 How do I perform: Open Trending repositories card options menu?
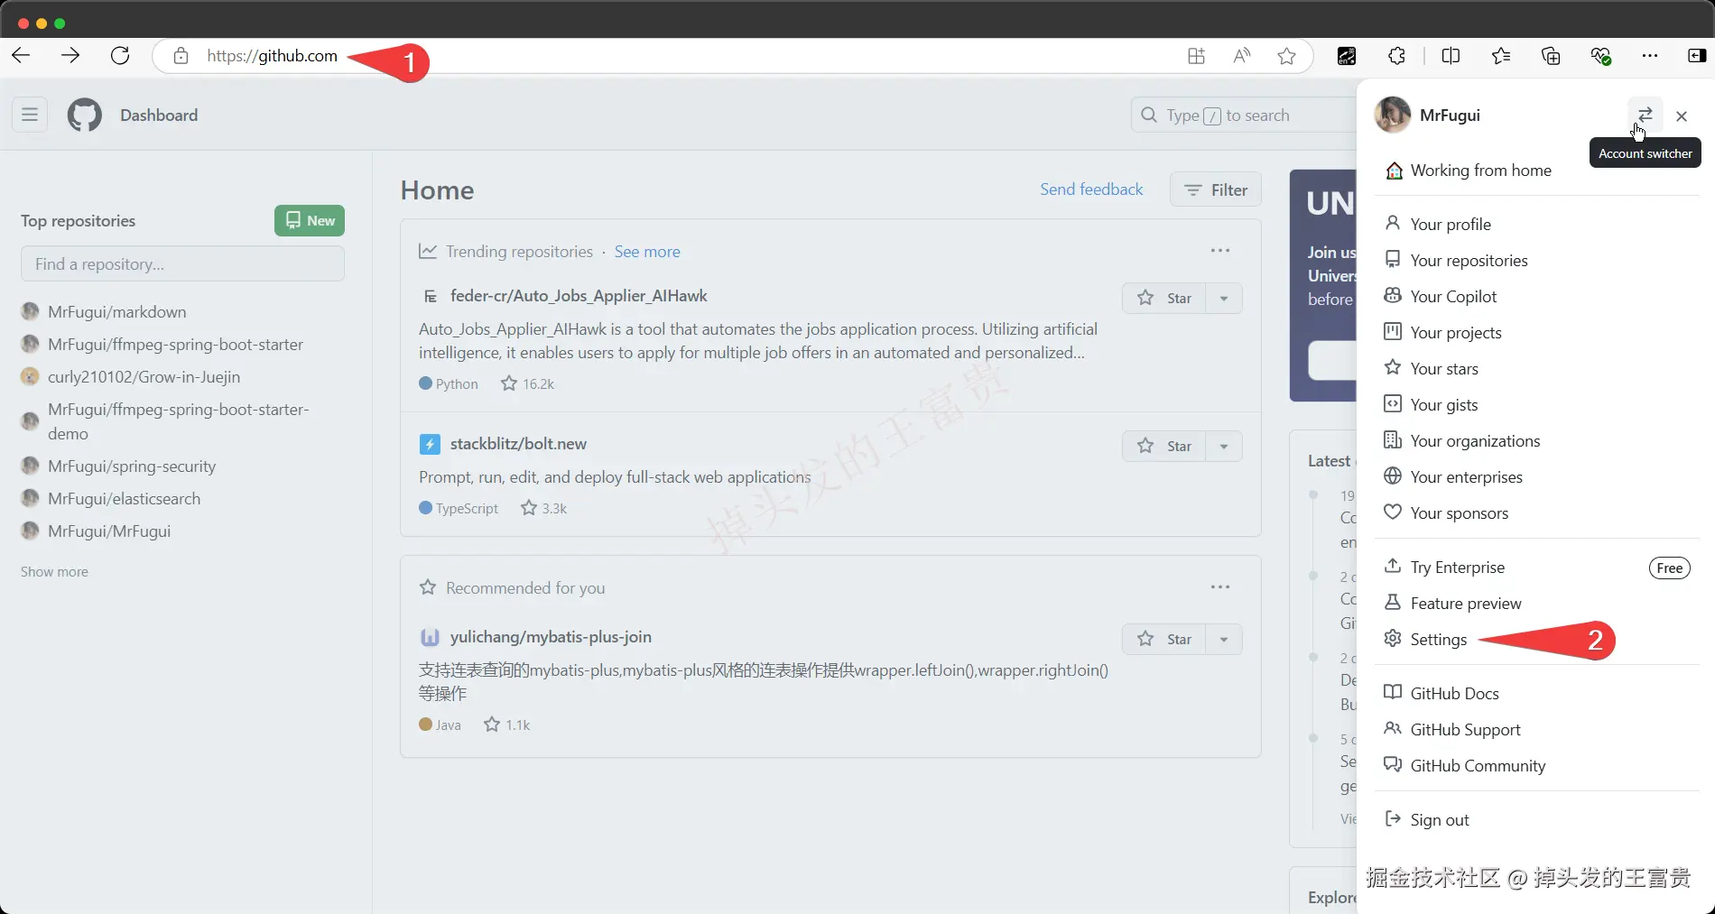pos(1220,250)
